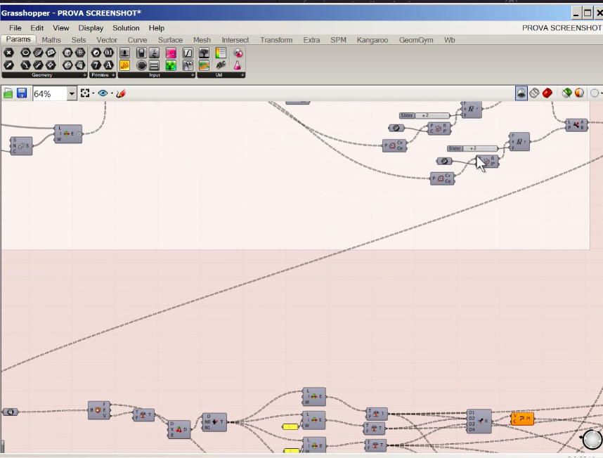Open the File menu
Image resolution: width=603 pixels, height=458 pixels.
pos(15,28)
